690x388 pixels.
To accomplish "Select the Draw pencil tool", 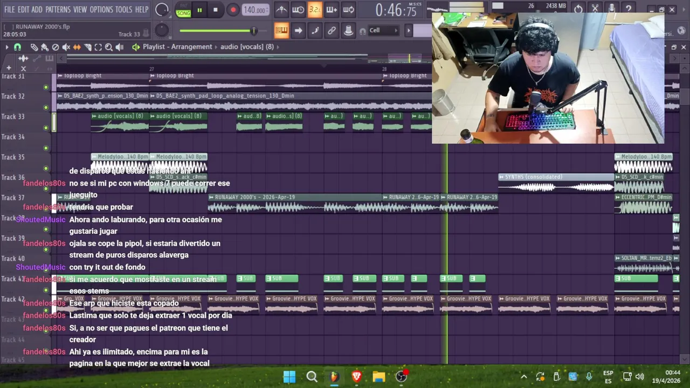I will [34, 47].
